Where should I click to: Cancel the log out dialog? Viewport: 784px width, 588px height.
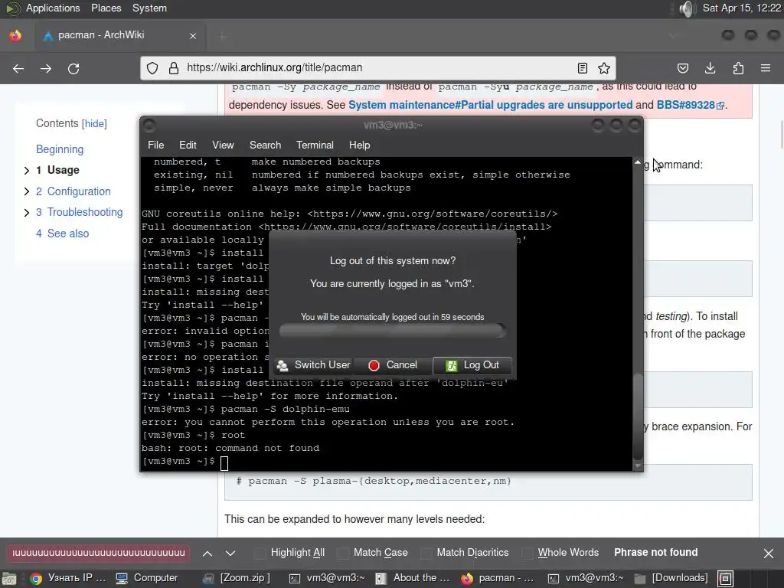(393, 365)
